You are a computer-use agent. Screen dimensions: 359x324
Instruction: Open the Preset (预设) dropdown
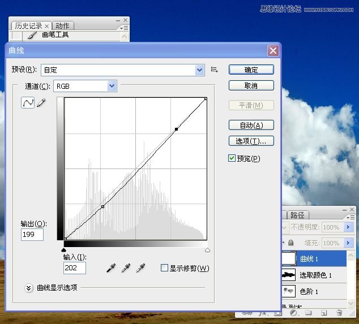pos(200,70)
